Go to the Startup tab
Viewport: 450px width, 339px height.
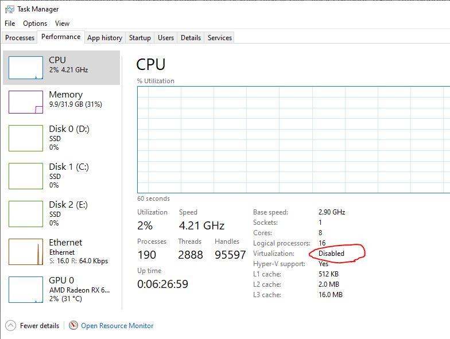point(140,38)
